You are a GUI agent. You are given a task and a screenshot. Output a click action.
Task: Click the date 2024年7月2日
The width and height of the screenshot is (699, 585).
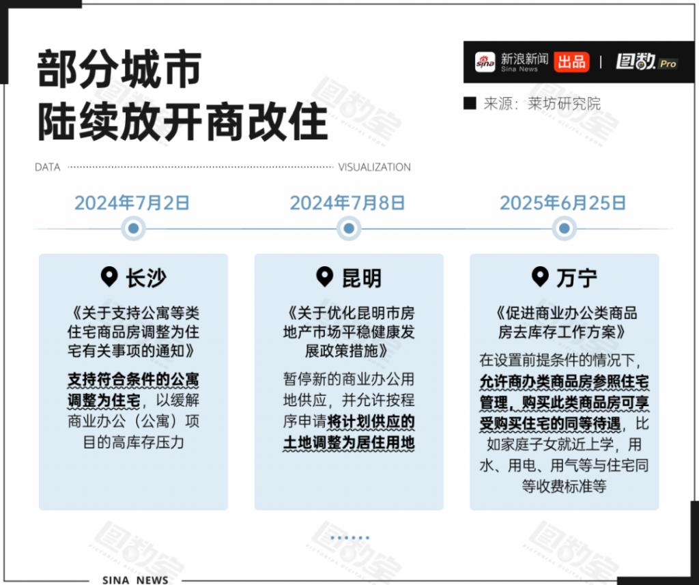click(x=132, y=203)
